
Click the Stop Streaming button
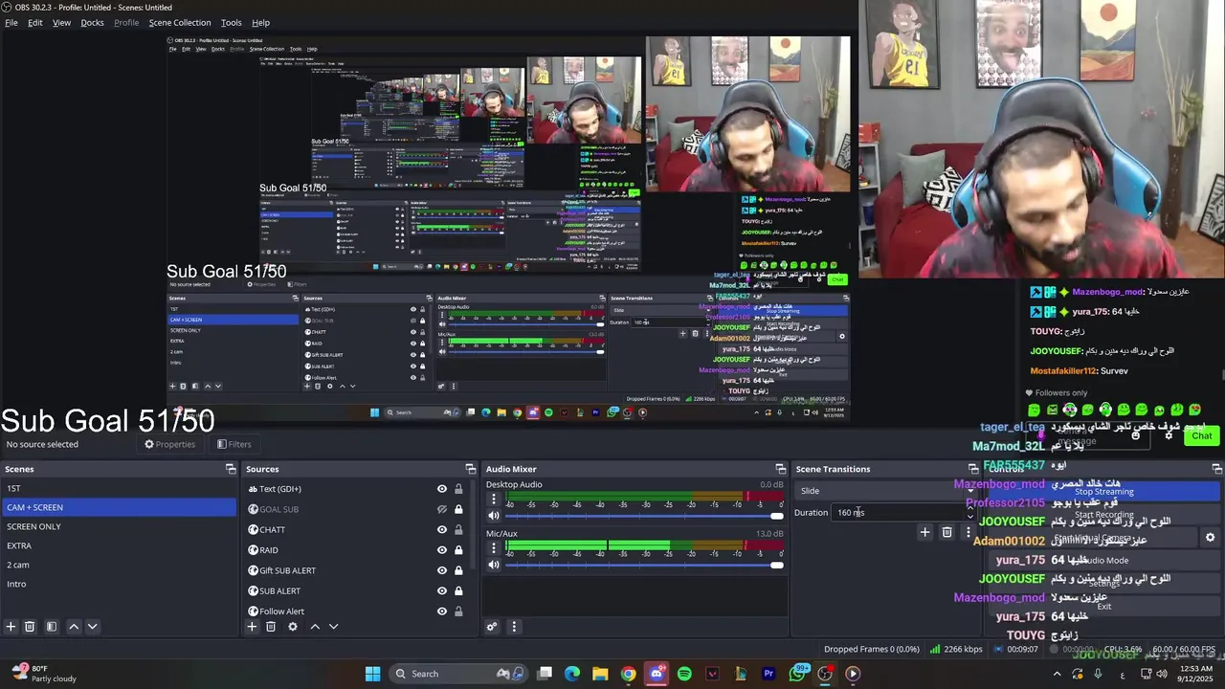point(1103,492)
